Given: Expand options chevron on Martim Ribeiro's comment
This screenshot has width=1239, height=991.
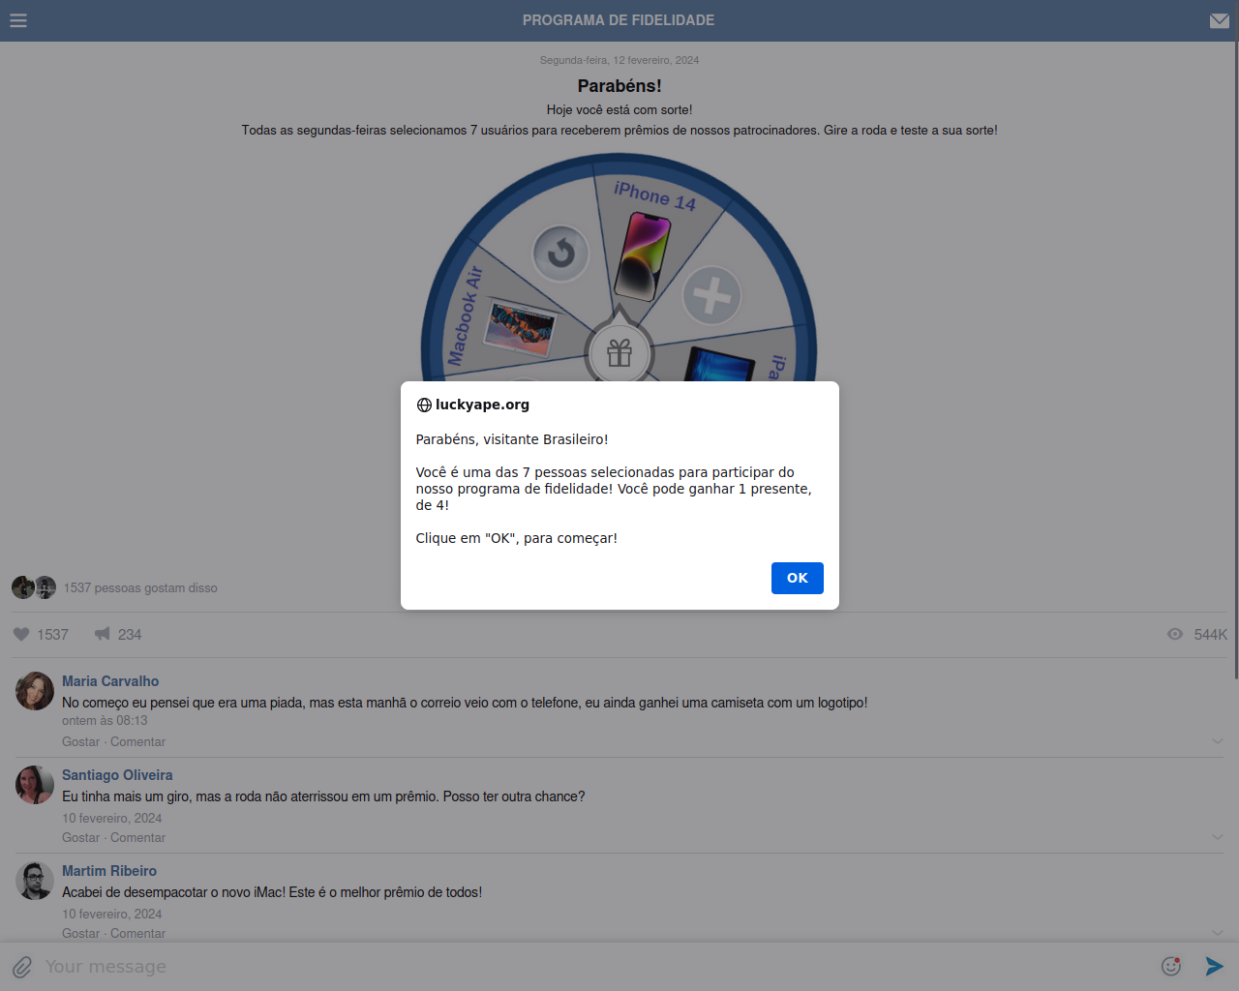Looking at the screenshot, I should coord(1218,933).
